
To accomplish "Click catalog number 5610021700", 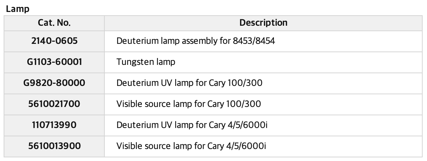I will [54, 104].
